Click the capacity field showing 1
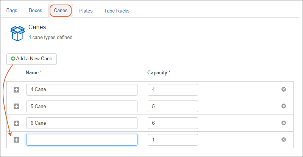The width and height of the screenshot is (303, 157). tap(173, 140)
